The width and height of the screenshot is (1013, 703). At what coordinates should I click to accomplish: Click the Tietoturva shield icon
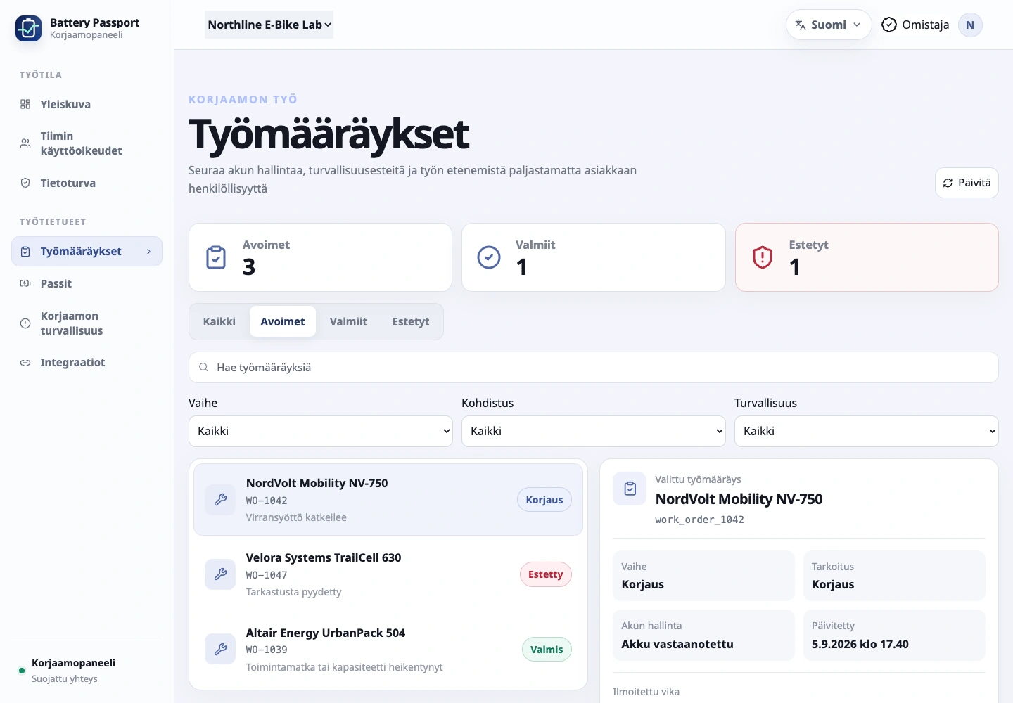tap(25, 183)
